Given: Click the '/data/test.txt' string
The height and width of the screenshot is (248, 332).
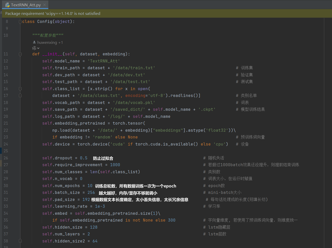Looking at the screenshot, I should pos(130,82).
